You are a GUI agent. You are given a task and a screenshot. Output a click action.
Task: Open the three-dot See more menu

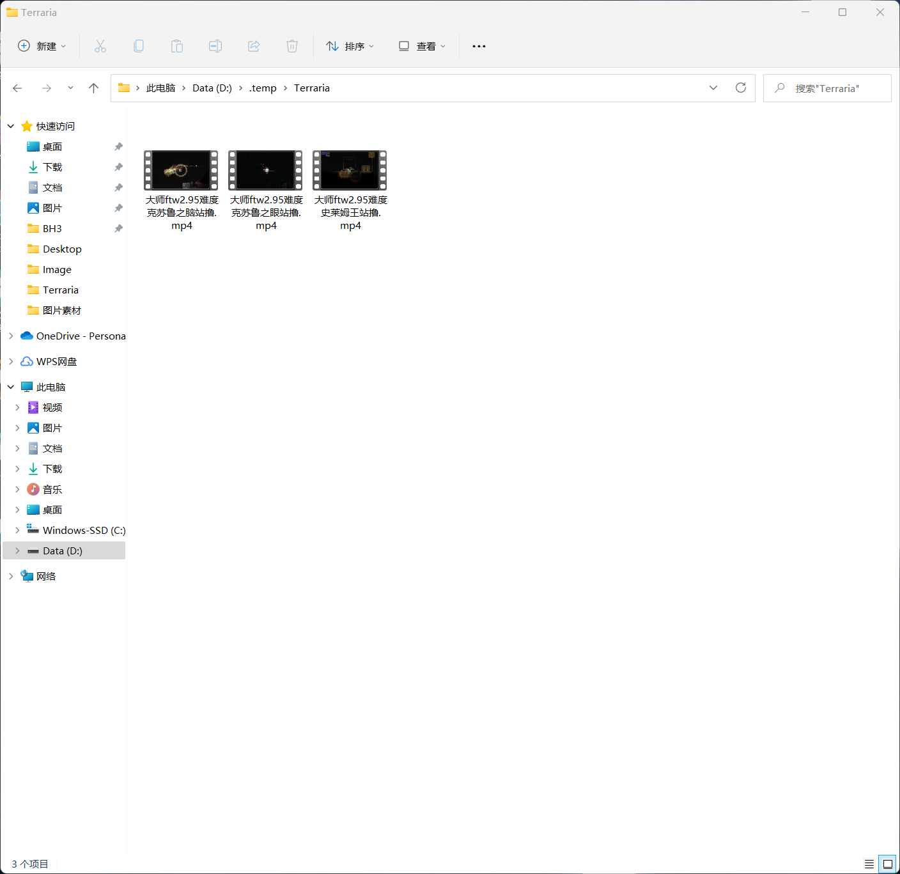pos(479,46)
